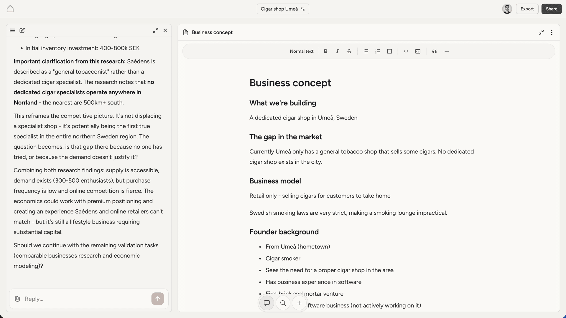
Task: Toggle the checkbox list formatting
Action: [389, 51]
